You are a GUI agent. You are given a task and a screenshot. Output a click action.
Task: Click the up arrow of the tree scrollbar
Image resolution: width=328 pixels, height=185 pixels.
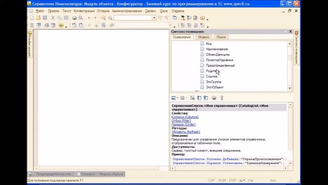point(290,43)
